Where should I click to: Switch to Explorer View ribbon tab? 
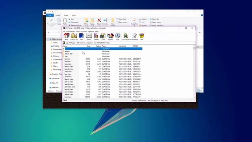74,15
